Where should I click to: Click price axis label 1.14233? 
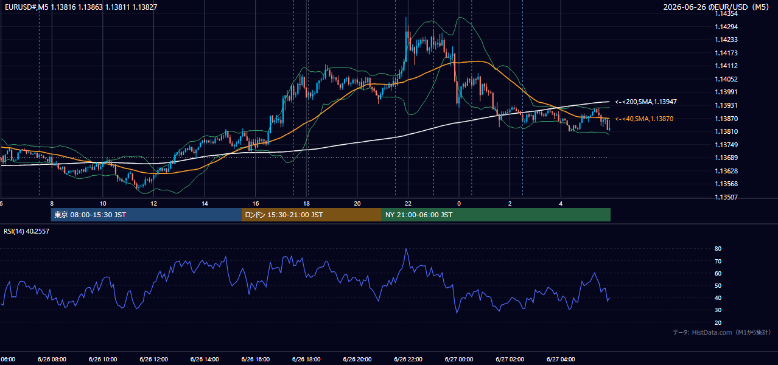point(726,40)
